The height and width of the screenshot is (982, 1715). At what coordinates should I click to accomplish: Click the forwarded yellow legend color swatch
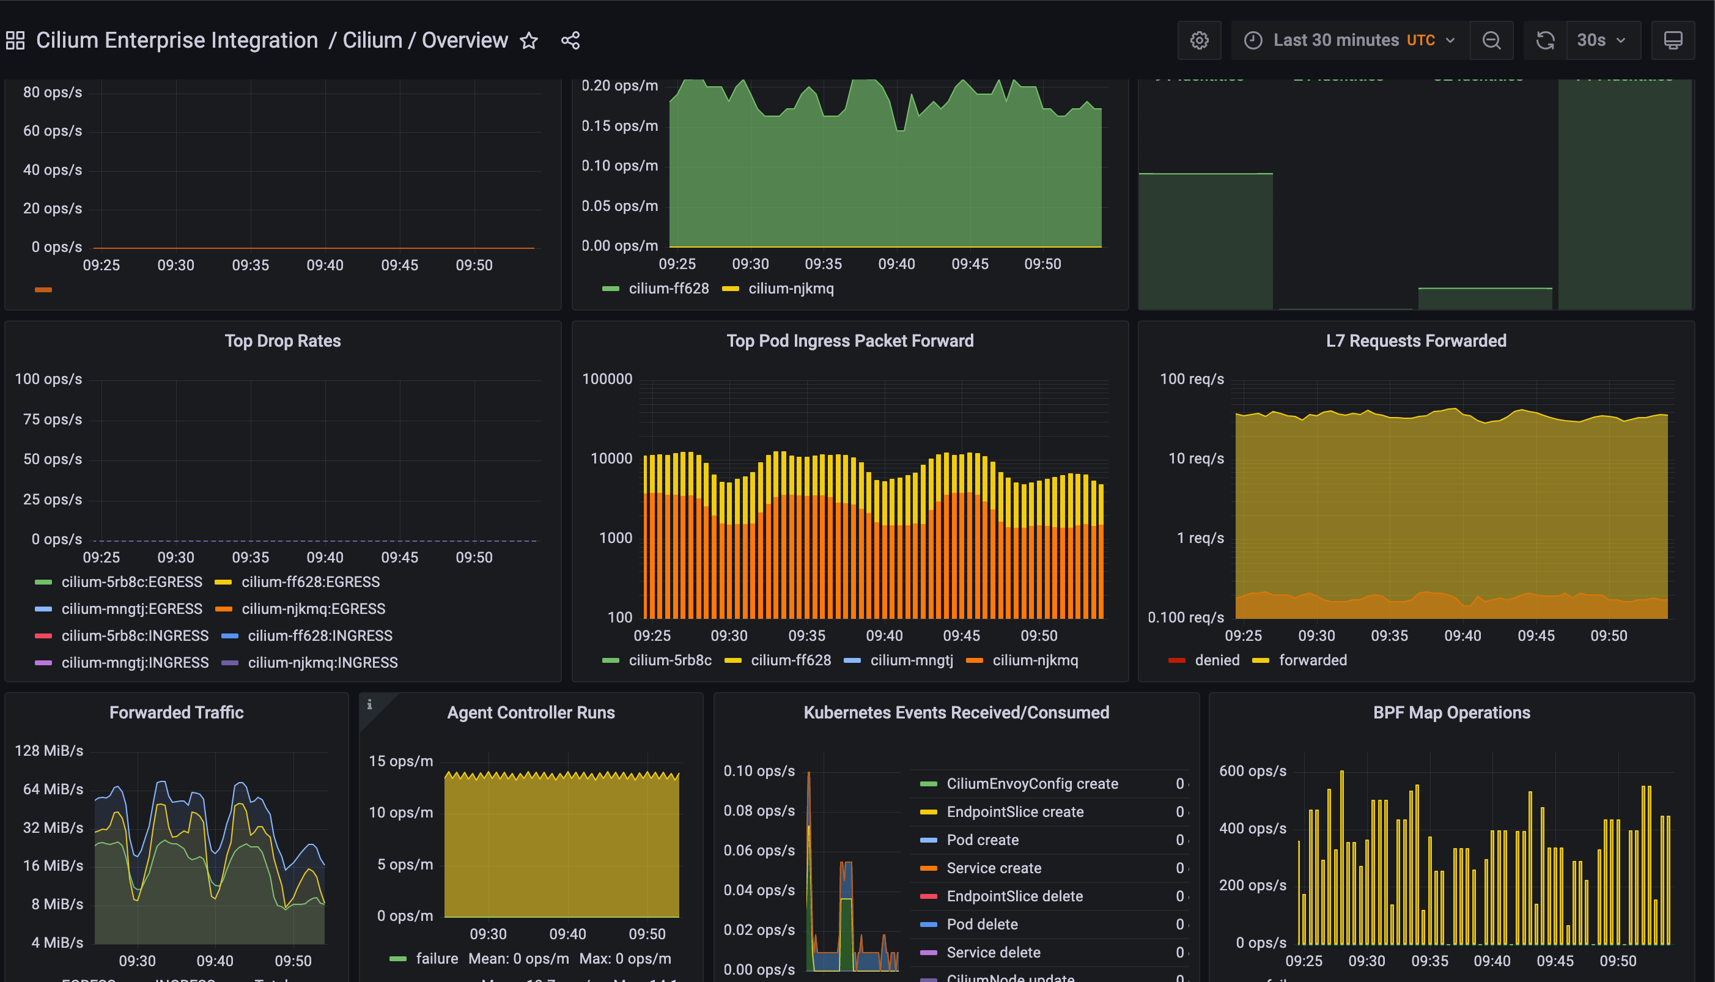click(1261, 660)
